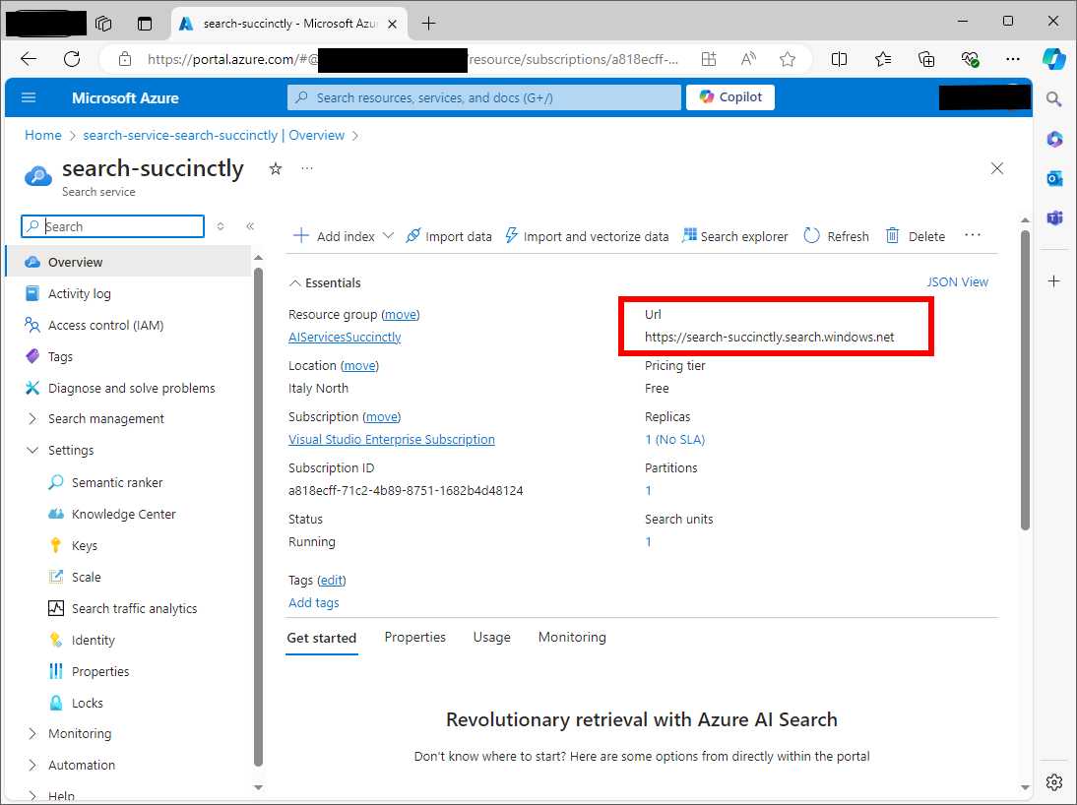The image size is (1077, 805).
Task: Open Identity settings
Action: click(93, 640)
